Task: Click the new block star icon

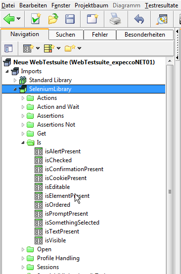Action: coord(29,48)
